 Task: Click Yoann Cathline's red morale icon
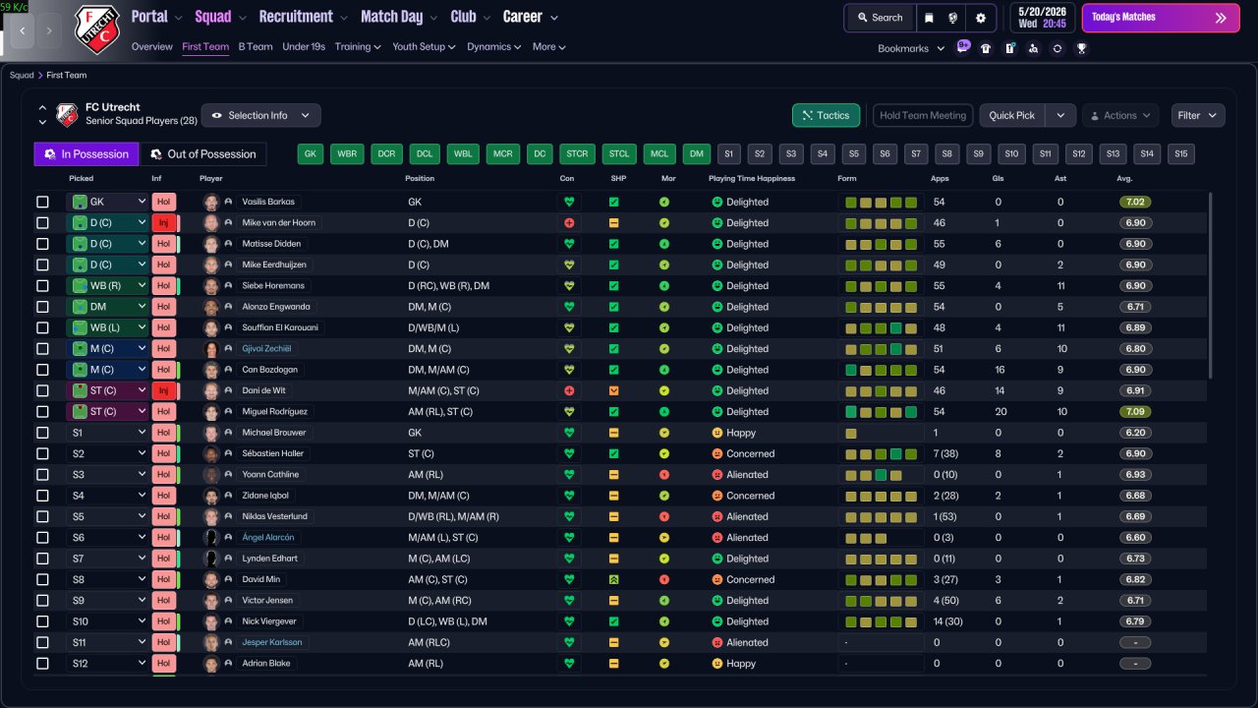tap(664, 475)
